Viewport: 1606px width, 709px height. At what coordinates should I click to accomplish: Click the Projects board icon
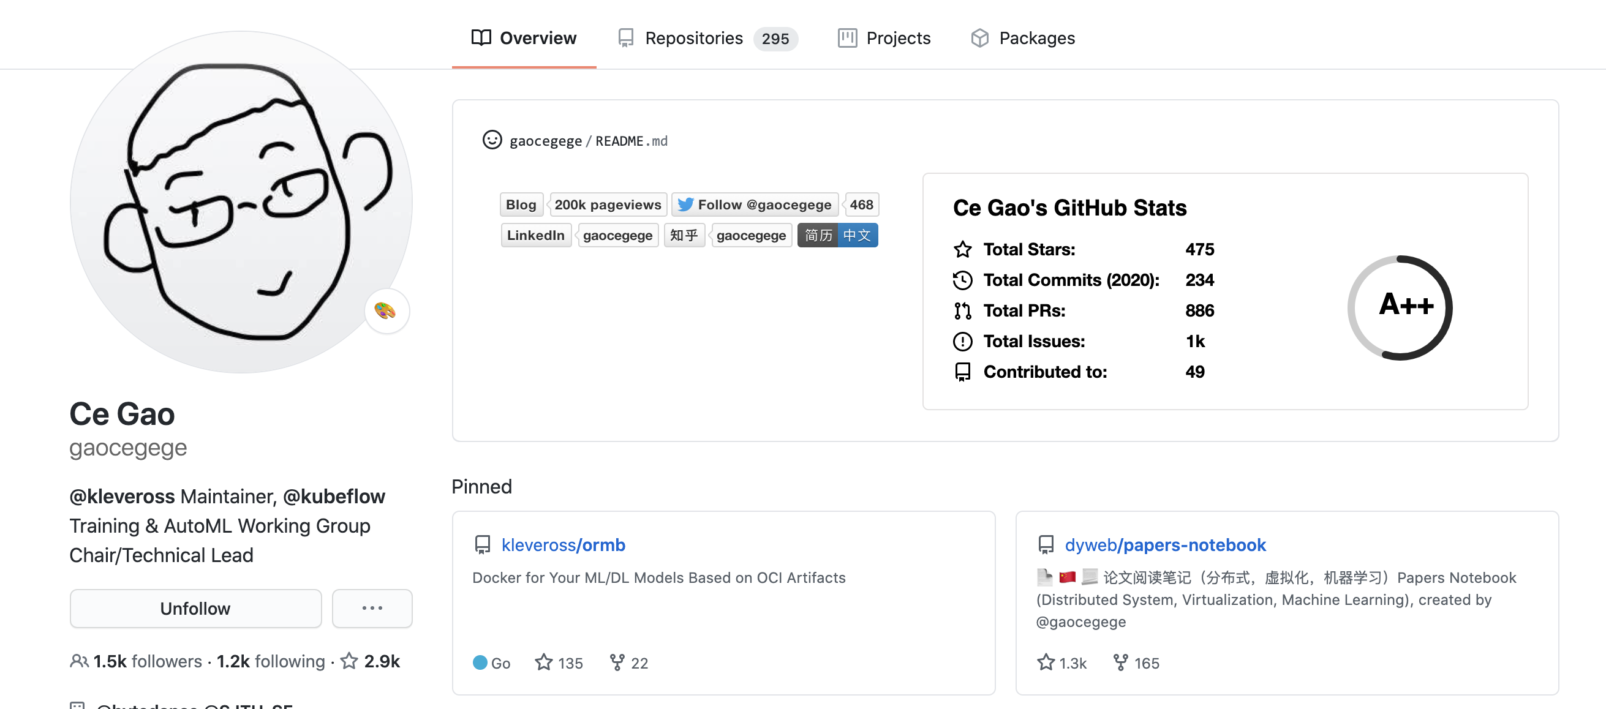pyautogui.click(x=846, y=38)
